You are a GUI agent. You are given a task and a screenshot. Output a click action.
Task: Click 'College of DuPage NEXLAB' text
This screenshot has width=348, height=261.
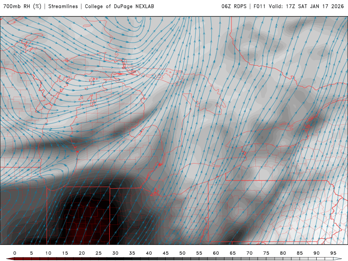119,6
